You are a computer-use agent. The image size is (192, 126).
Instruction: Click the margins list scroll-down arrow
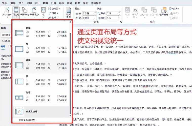click(x=70, y=116)
